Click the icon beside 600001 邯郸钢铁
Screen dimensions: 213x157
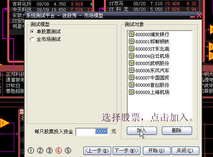pos(131,41)
